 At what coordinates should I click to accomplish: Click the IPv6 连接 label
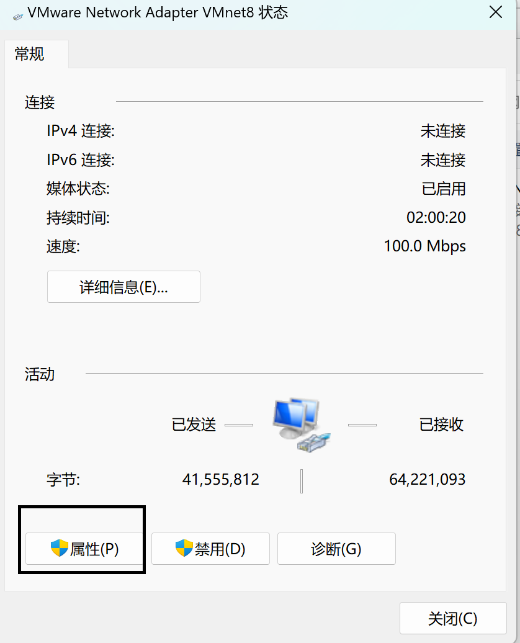[81, 160]
